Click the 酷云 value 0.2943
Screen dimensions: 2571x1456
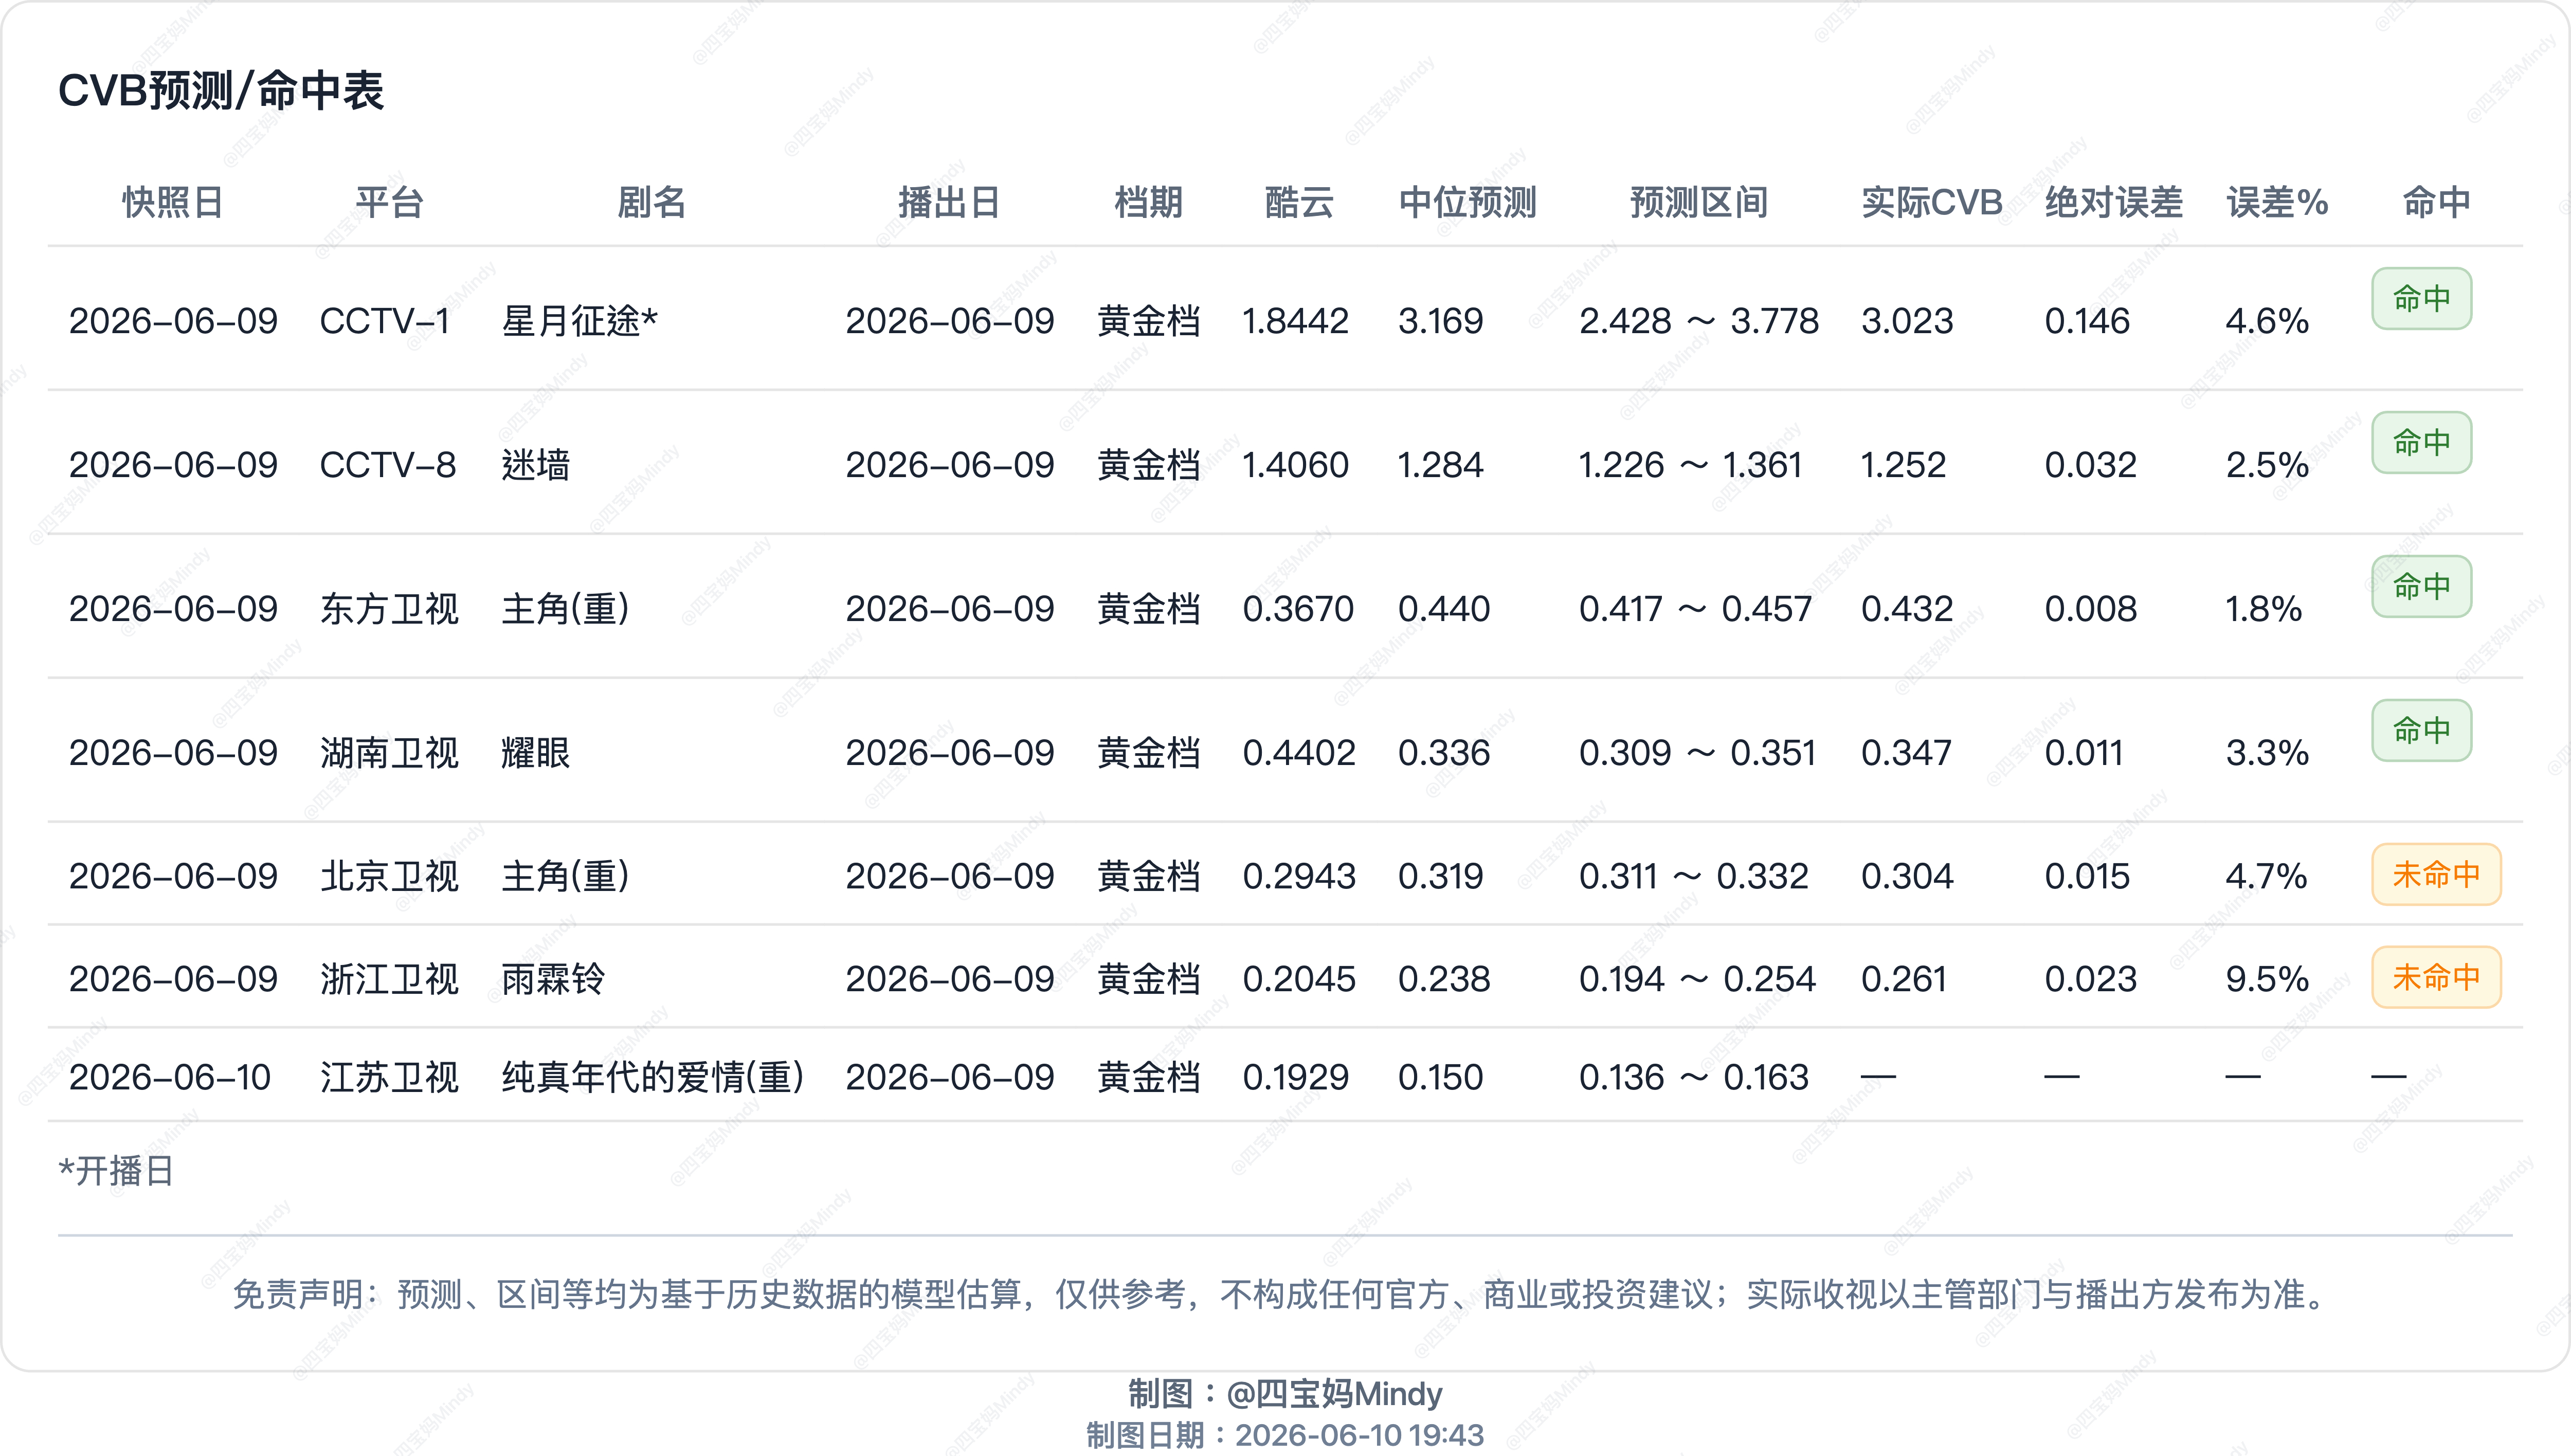1299,877
